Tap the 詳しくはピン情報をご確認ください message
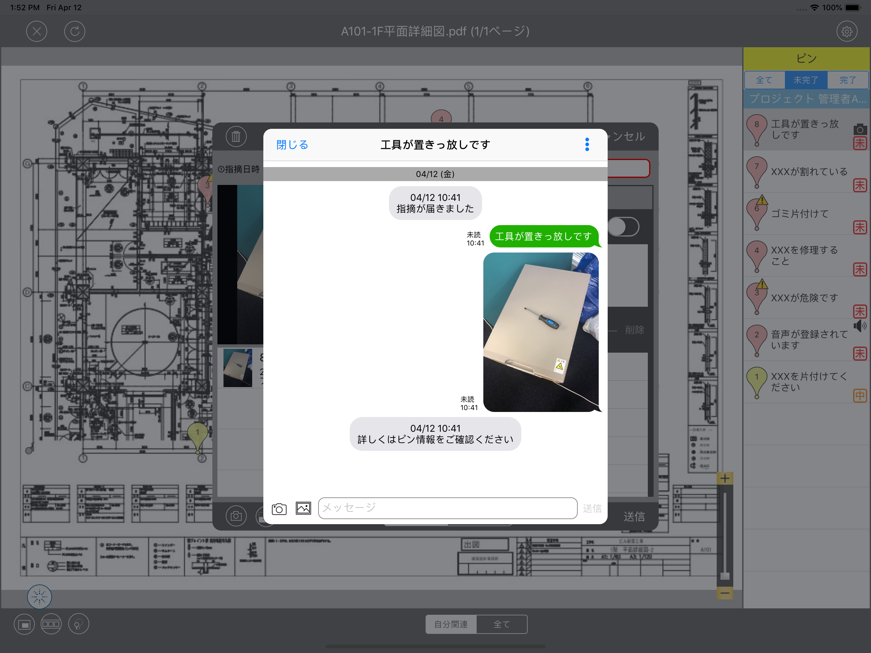The height and width of the screenshot is (653, 871). coord(435,434)
